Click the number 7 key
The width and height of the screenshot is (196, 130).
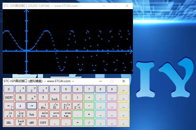pos(89,89)
